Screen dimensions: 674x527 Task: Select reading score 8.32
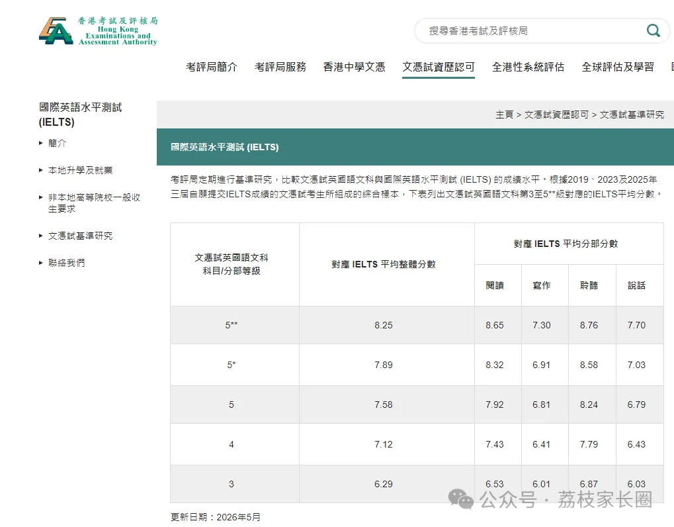(x=495, y=365)
